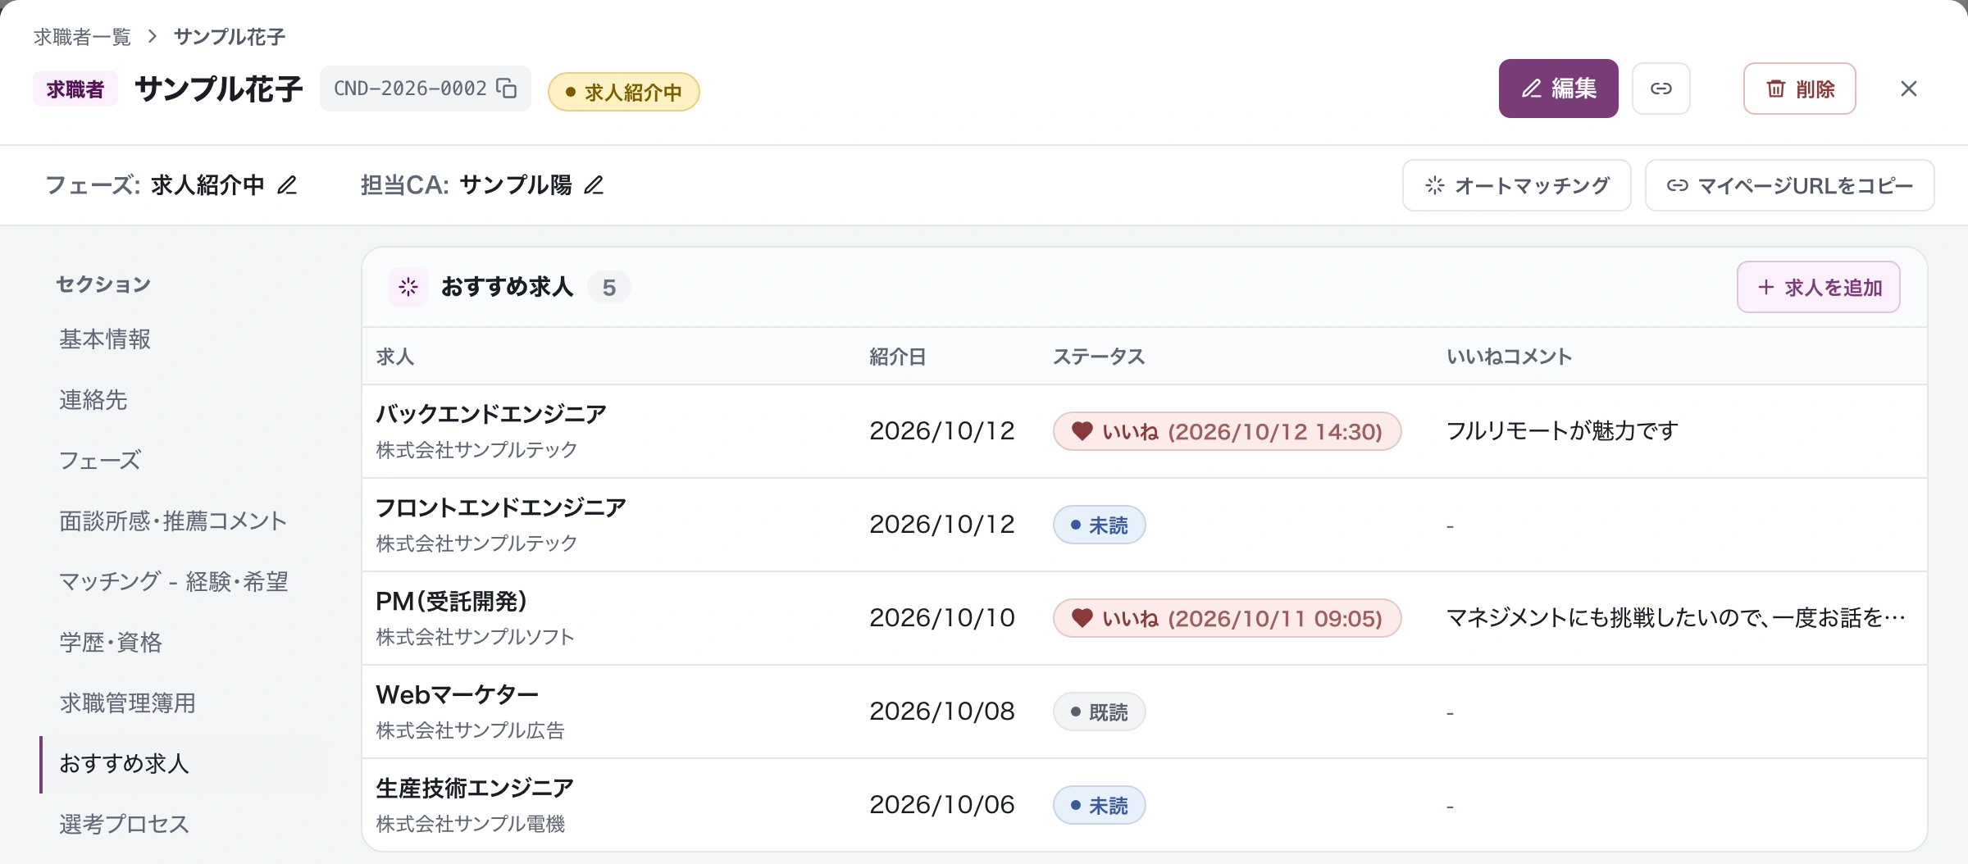Click 未読 status for フロントエンドエンジニア
The height and width of the screenshot is (864, 1968).
pyautogui.click(x=1099, y=525)
